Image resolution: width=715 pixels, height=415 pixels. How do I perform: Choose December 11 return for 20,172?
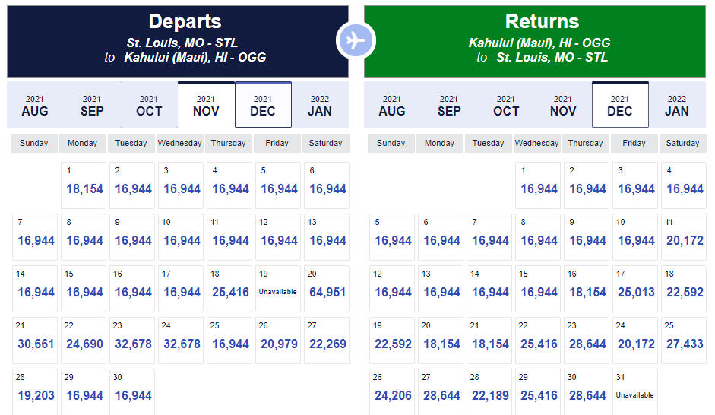pos(684,237)
